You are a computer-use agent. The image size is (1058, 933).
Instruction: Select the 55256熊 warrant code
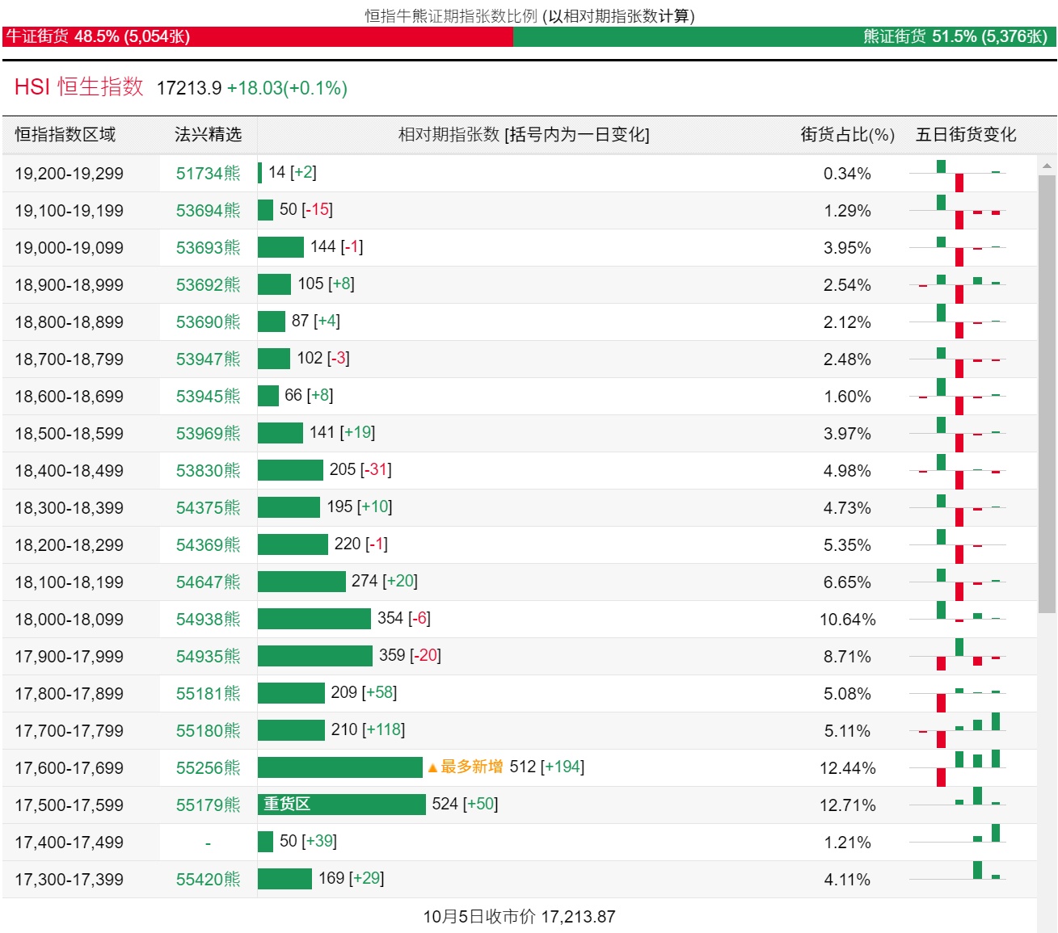208,767
